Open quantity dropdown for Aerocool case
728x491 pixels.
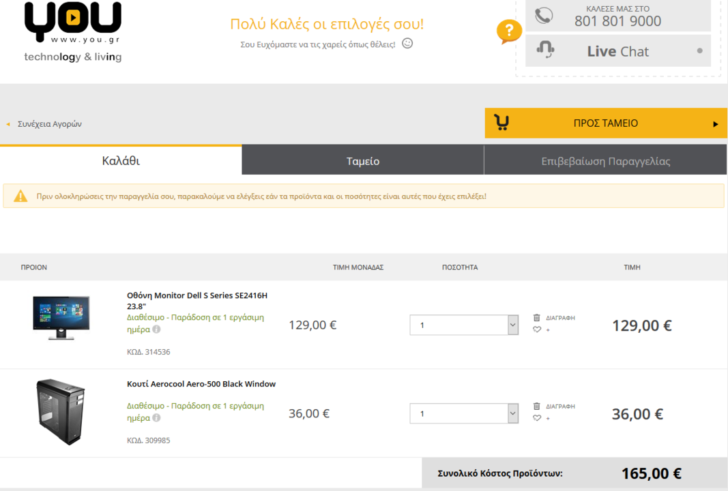point(464,413)
